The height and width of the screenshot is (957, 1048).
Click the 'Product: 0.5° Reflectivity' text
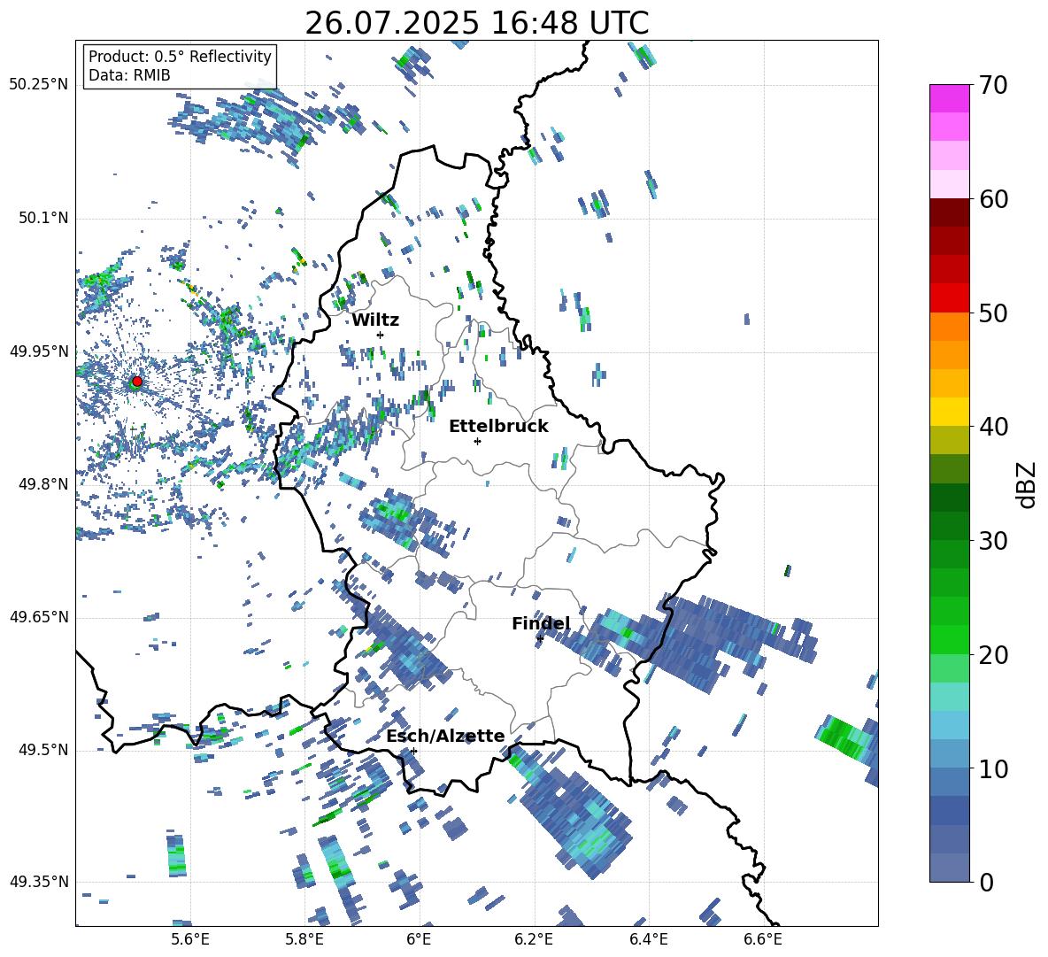click(x=180, y=57)
